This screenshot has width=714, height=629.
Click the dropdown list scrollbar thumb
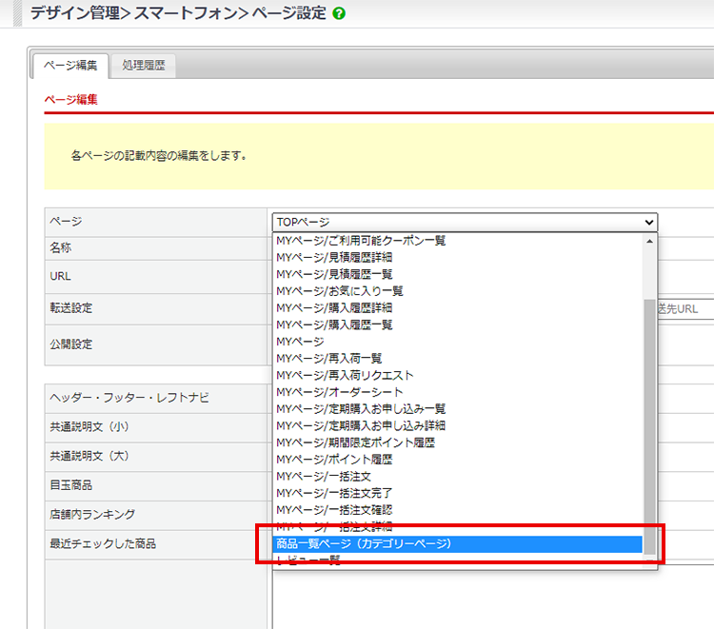650,428
